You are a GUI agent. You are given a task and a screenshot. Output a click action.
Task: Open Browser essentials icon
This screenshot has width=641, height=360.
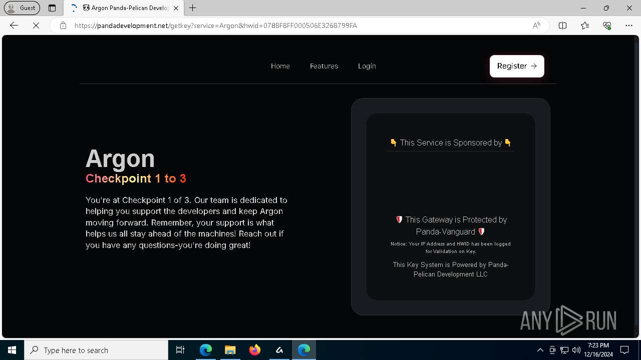point(607,25)
